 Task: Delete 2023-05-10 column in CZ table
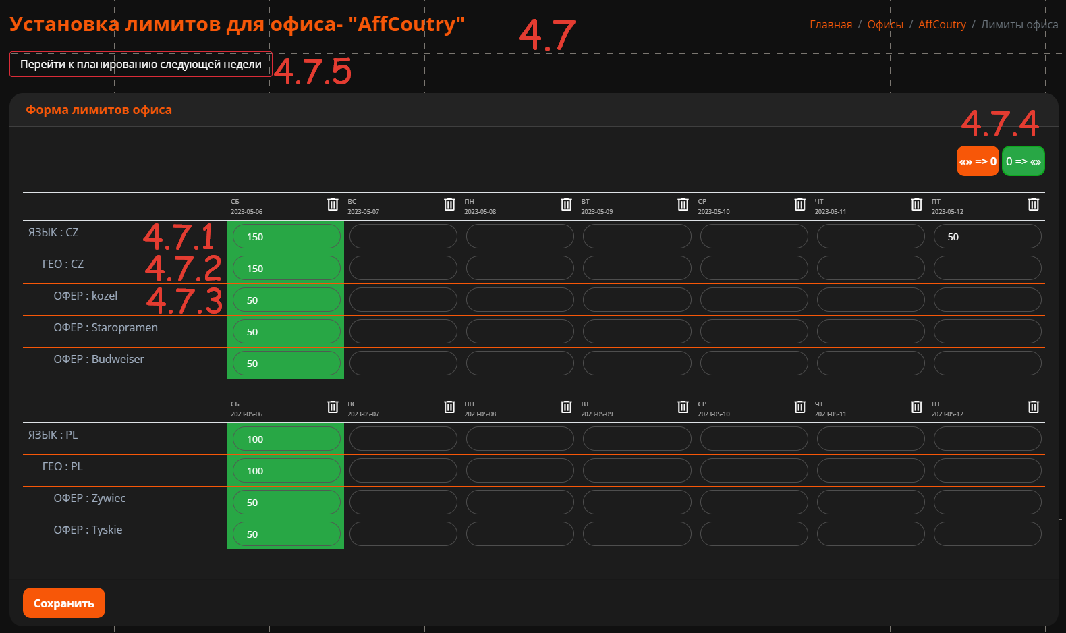799,204
